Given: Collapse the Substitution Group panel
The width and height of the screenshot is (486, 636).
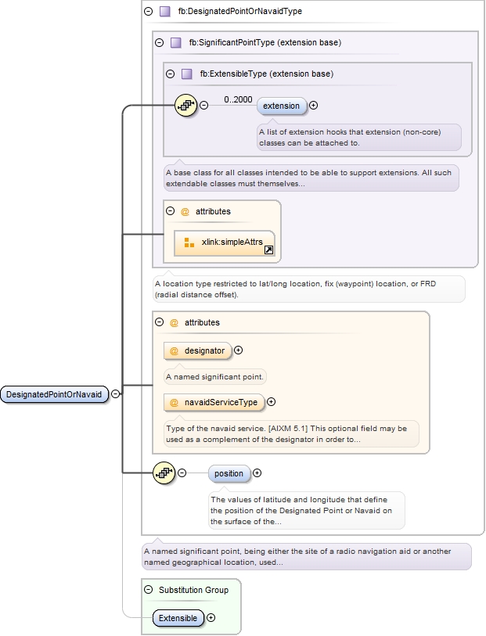Looking at the screenshot, I should click(148, 590).
